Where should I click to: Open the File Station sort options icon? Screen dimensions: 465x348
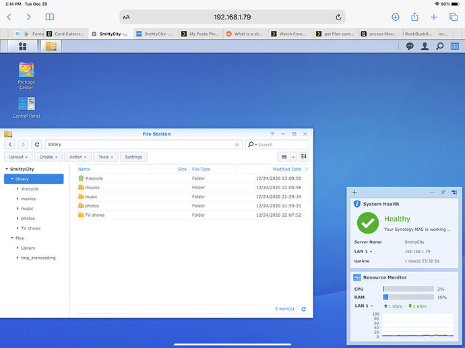(x=304, y=157)
